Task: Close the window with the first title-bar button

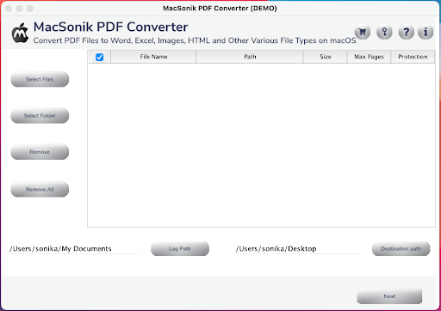Action: click(x=9, y=9)
